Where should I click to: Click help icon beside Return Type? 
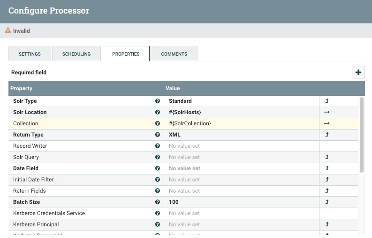click(x=158, y=135)
